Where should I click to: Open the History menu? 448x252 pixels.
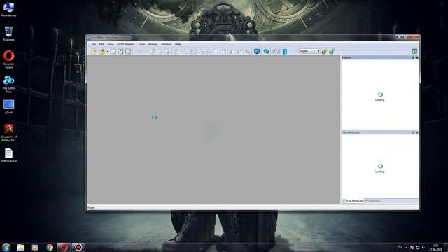[x=153, y=44]
